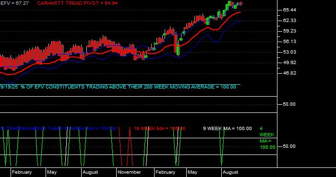Click the second February label on time axis
This screenshot has width=336, height=177.
[165, 172]
